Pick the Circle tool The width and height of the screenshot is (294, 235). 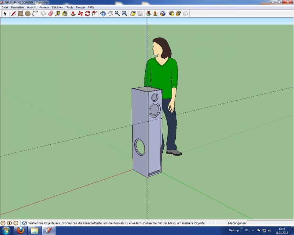pos(28,14)
